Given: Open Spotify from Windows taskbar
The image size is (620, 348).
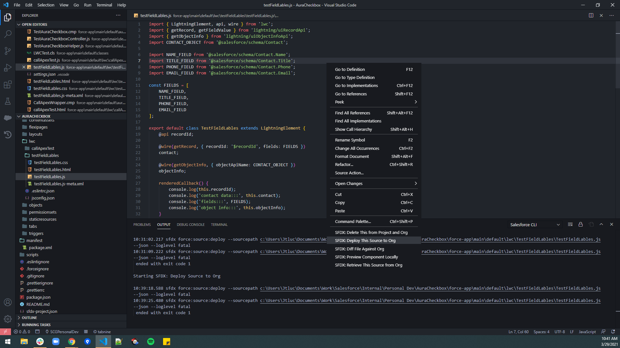Looking at the screenshot, I should pos(150,342).
